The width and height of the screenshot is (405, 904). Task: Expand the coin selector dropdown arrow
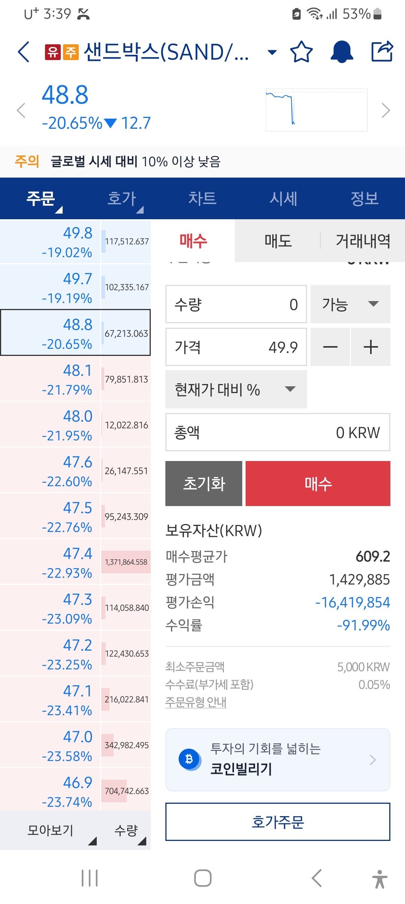click(272, 52)
